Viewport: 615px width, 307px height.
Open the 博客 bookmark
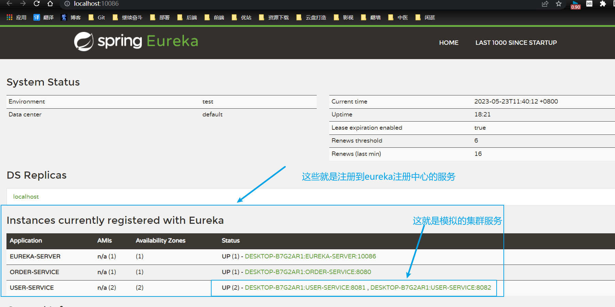click(x=71, y=17)
